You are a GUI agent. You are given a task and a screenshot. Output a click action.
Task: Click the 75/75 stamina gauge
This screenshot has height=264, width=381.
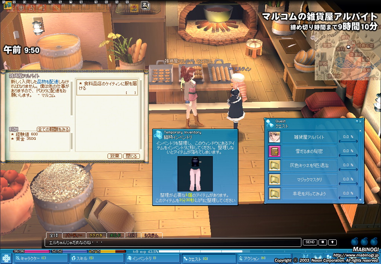tap(108, 251)
